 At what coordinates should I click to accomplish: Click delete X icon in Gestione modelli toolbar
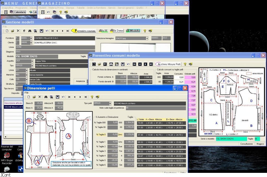18,31
